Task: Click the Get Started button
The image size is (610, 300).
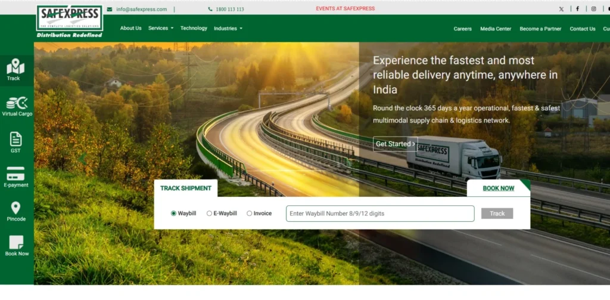Action: [396, 144]
